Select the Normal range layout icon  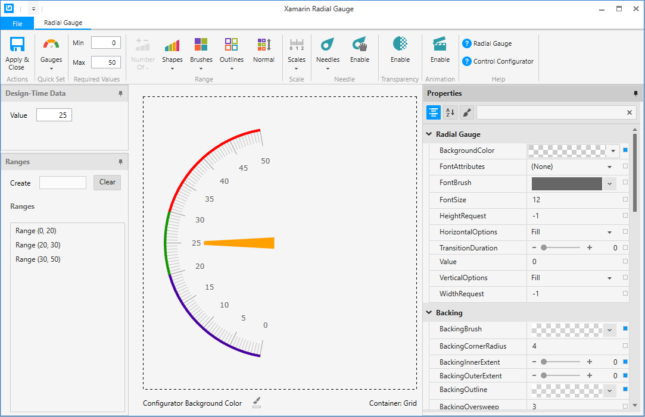pos(264,45)
